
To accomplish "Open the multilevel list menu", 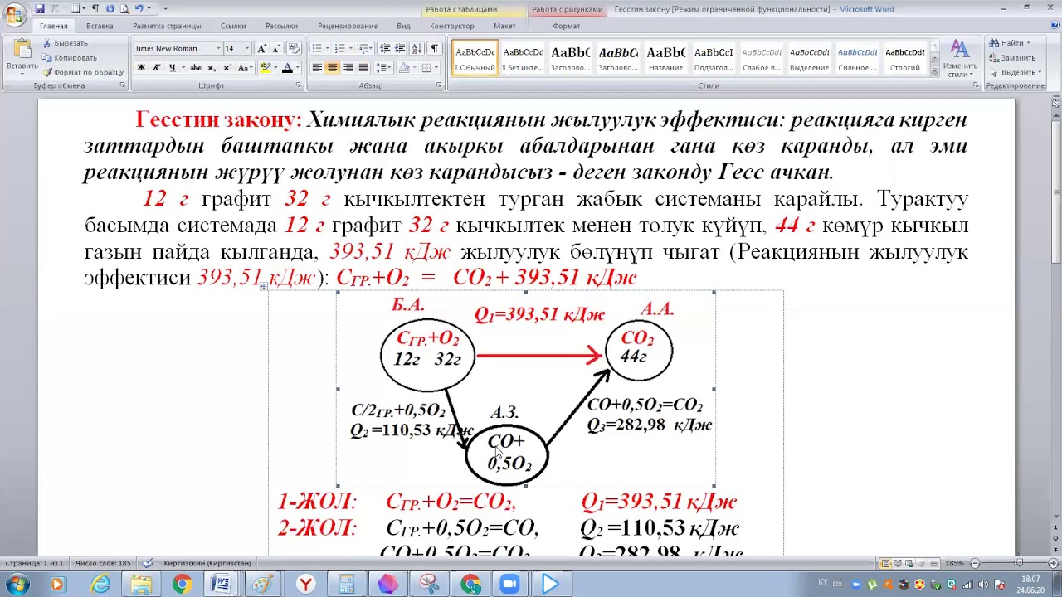I will [363, 49].
